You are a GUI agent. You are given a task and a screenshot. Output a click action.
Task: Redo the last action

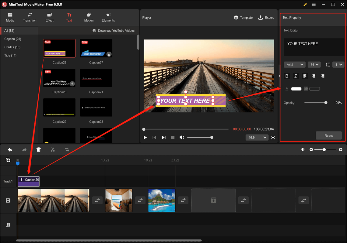click(x=24, y=150)
